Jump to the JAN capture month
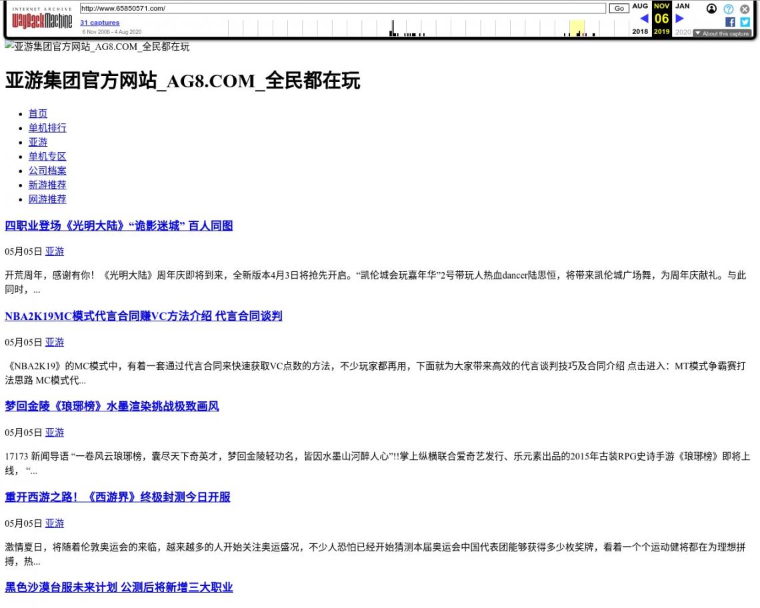This screenshot has height=608, width=760. (x=683, y=6)
